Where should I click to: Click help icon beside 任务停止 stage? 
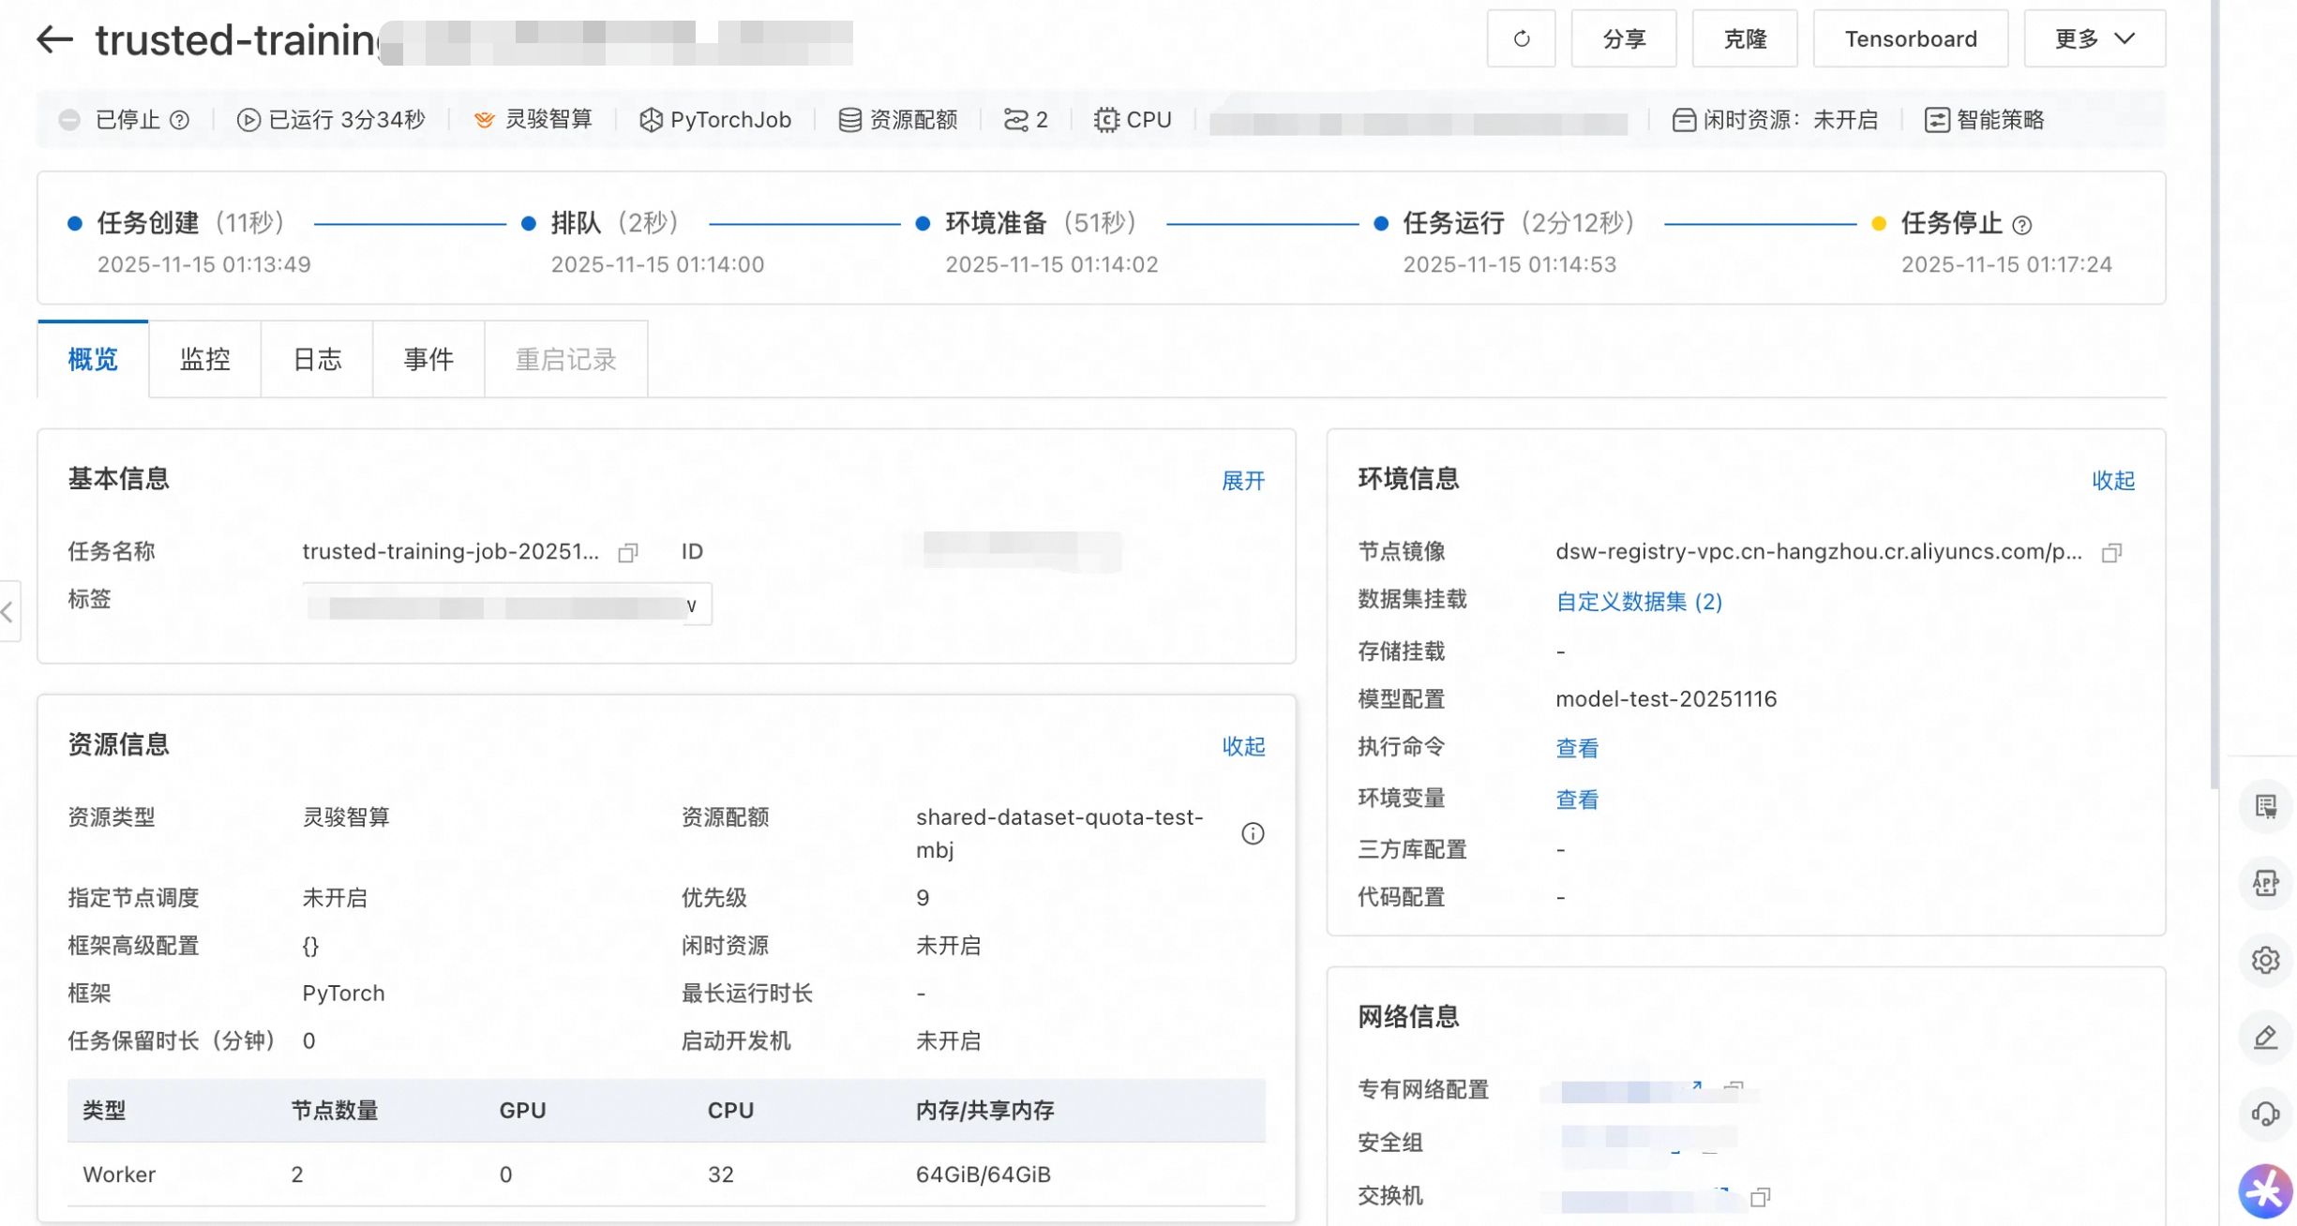pos(2023,225)
